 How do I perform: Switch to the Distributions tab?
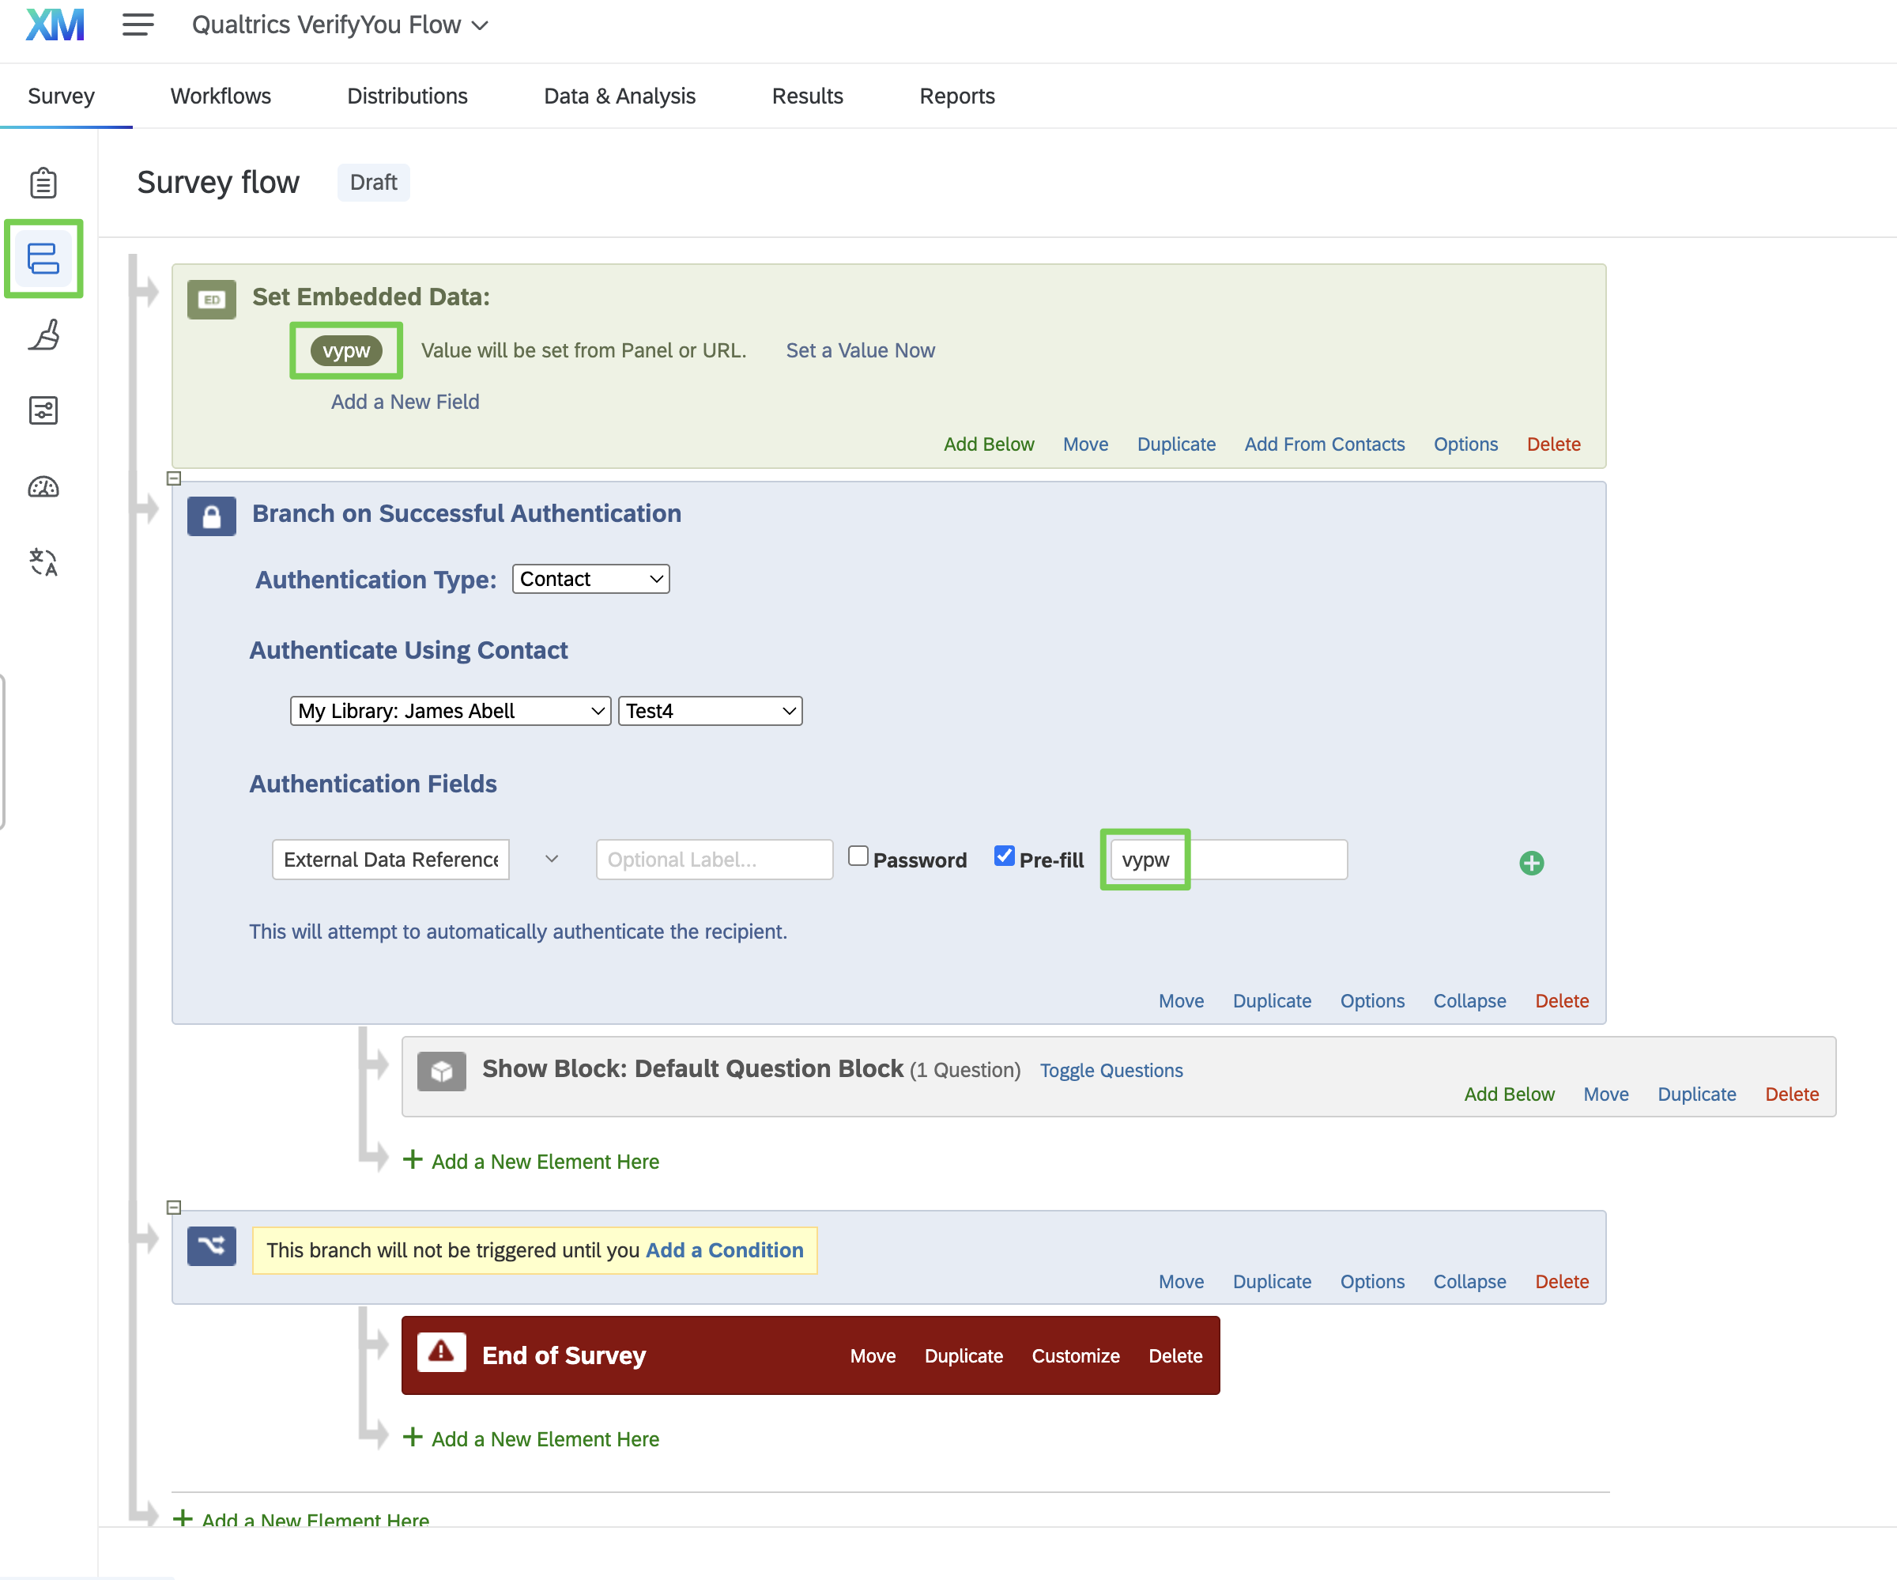(x=407, y=96)
